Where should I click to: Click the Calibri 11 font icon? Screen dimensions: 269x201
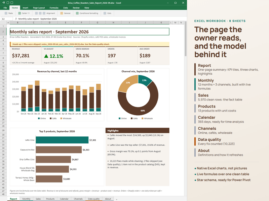click(x=20, y=13)
